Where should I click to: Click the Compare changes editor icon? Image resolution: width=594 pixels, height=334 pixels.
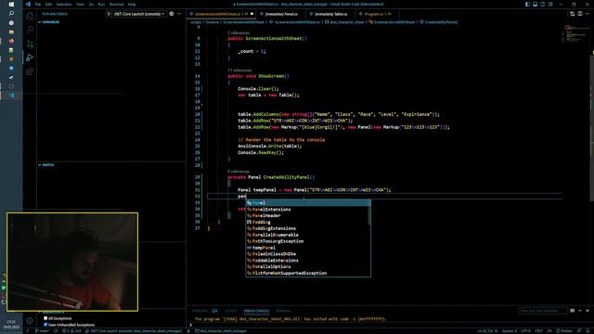click(572, 14)
